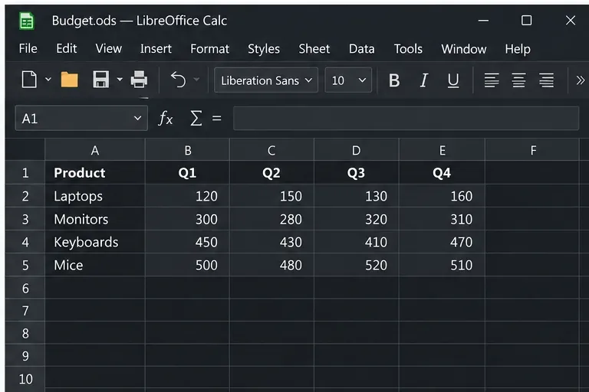Viewport: 589px width, 392px height.
Task: Open the undo history dropdown arrow
Action: (196, 80)
